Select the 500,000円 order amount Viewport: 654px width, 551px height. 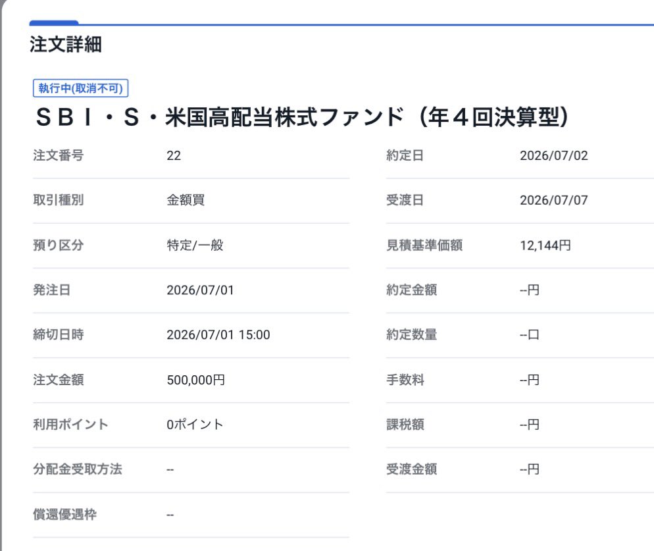[x=195, y=379]
